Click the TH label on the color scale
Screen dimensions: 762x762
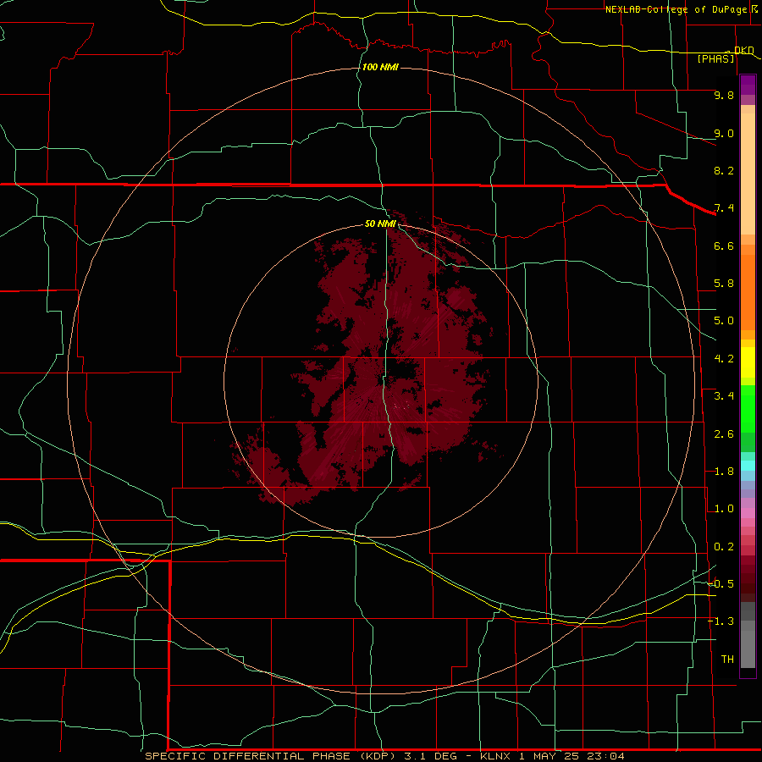(x=727, y=660)
